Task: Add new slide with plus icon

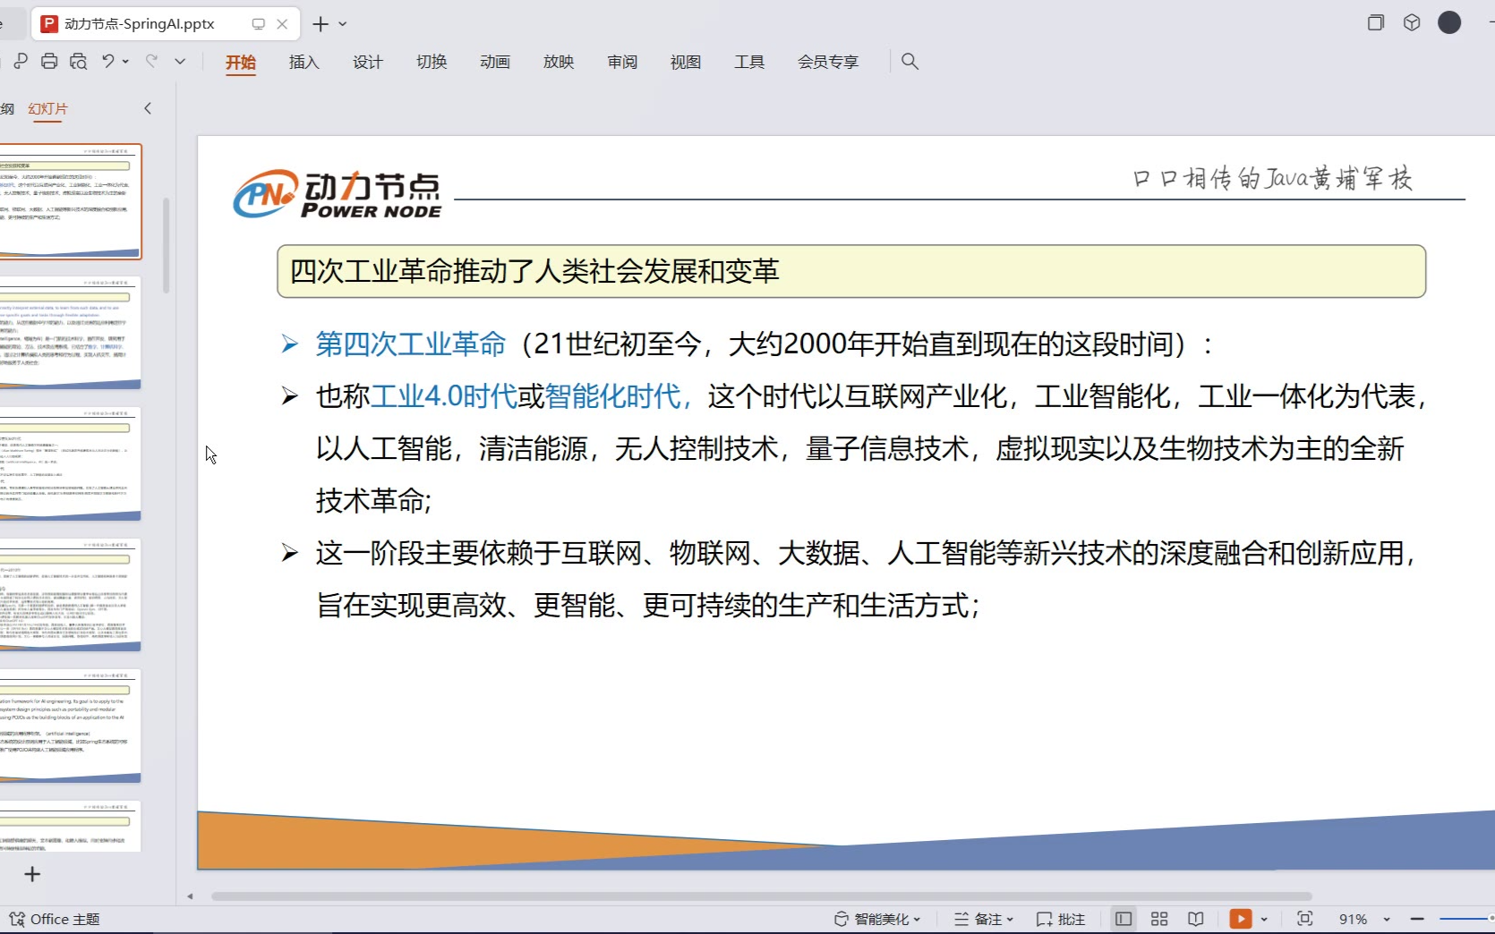Action: pyautogui.click(x=32, y=874)
